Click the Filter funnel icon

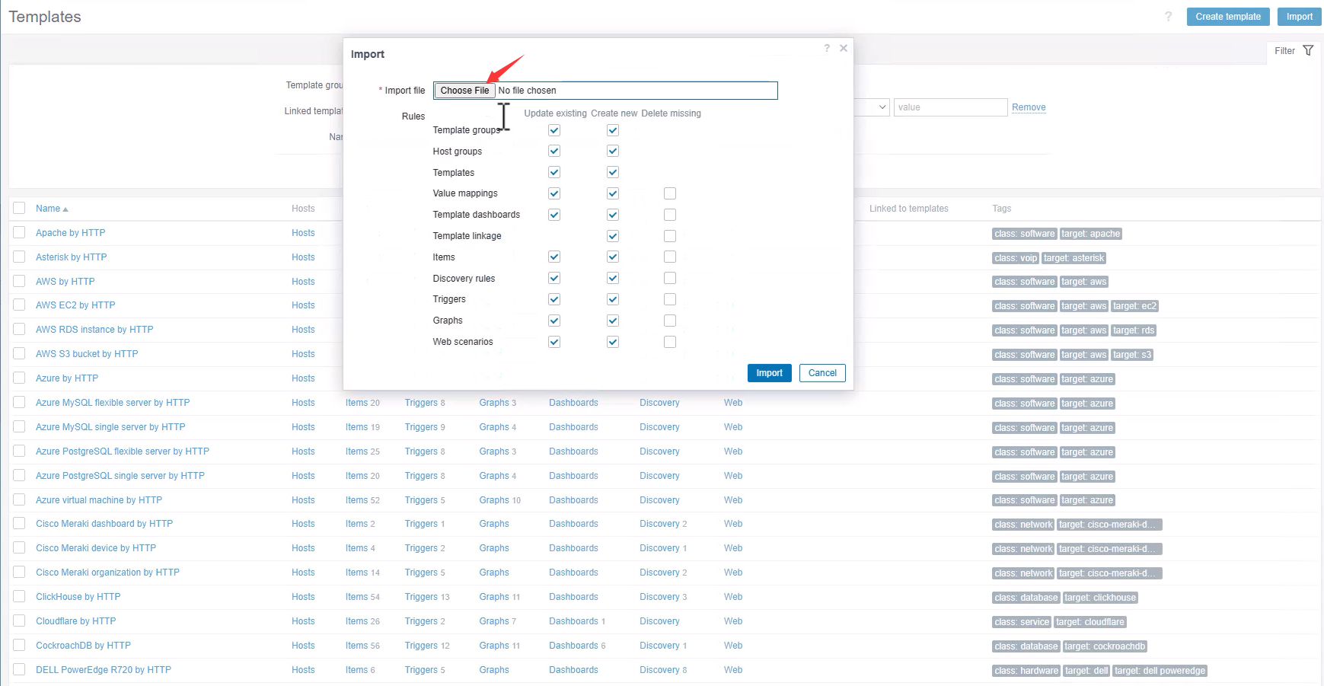coord(1308,51)
